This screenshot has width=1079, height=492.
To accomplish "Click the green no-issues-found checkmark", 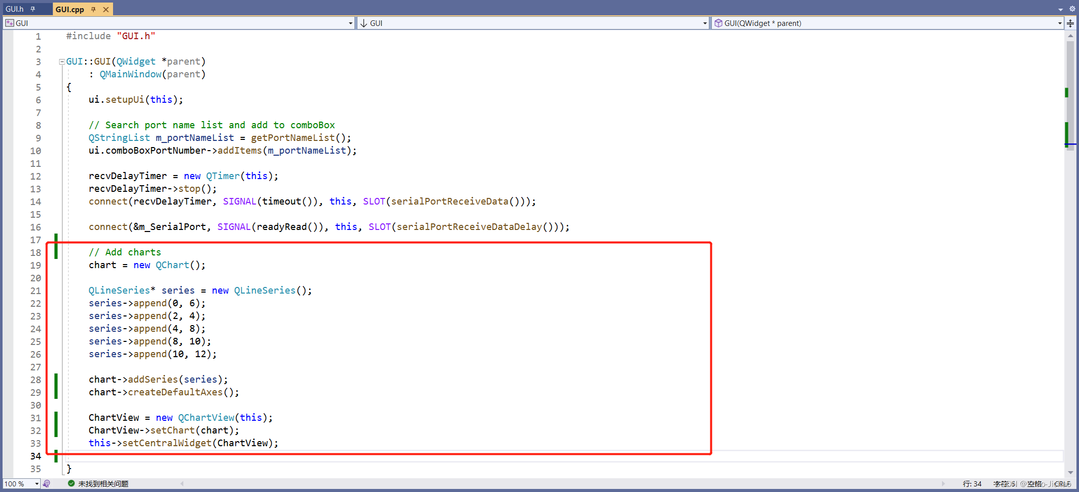I will pos(71,483).
